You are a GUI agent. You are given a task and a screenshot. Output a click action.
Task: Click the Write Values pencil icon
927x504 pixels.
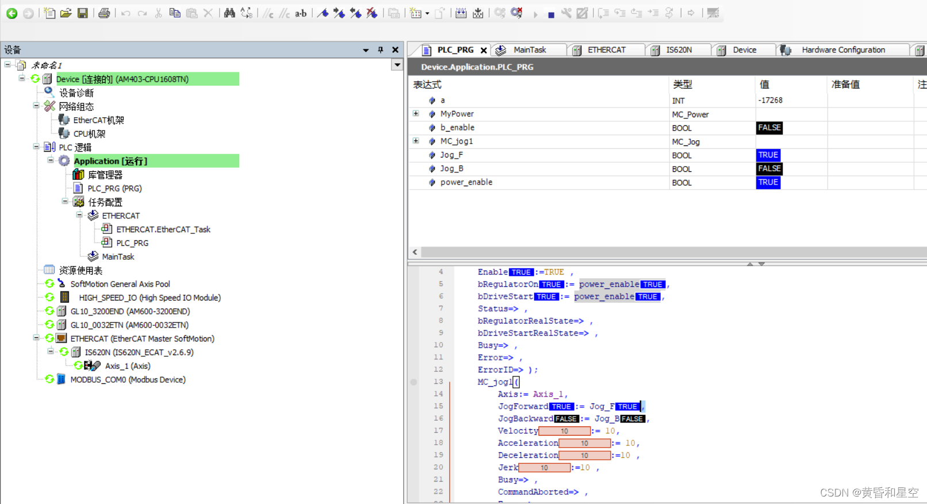(582, 13)
